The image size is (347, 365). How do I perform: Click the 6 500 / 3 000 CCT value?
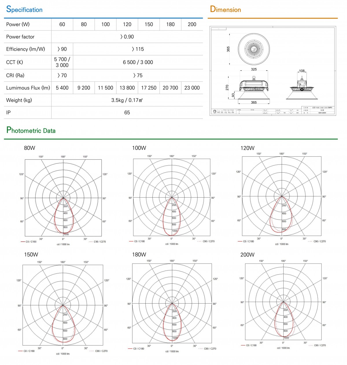(138, 62)
